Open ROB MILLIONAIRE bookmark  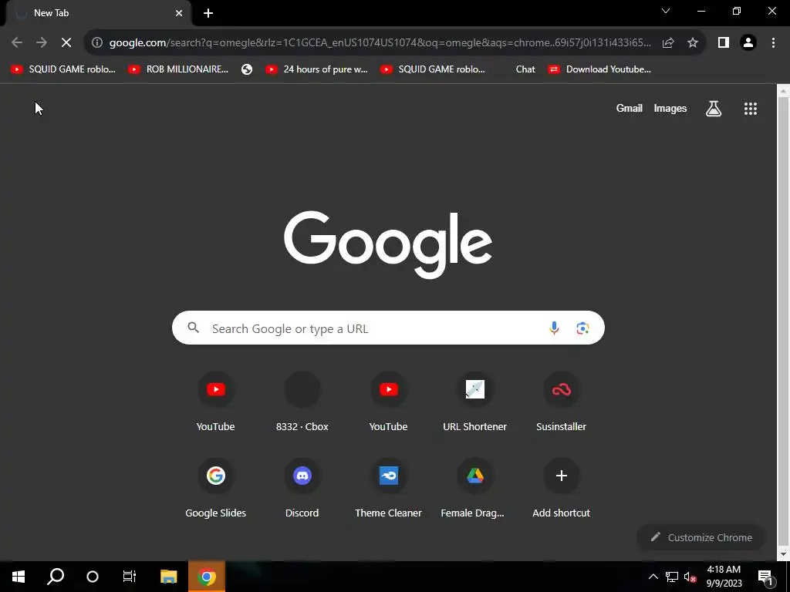coord(179,69)
